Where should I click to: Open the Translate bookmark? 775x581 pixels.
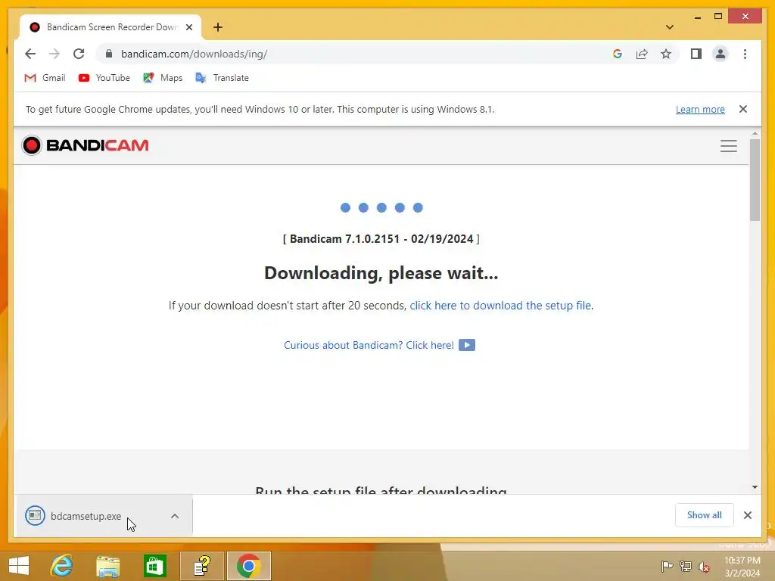point(222,78)
